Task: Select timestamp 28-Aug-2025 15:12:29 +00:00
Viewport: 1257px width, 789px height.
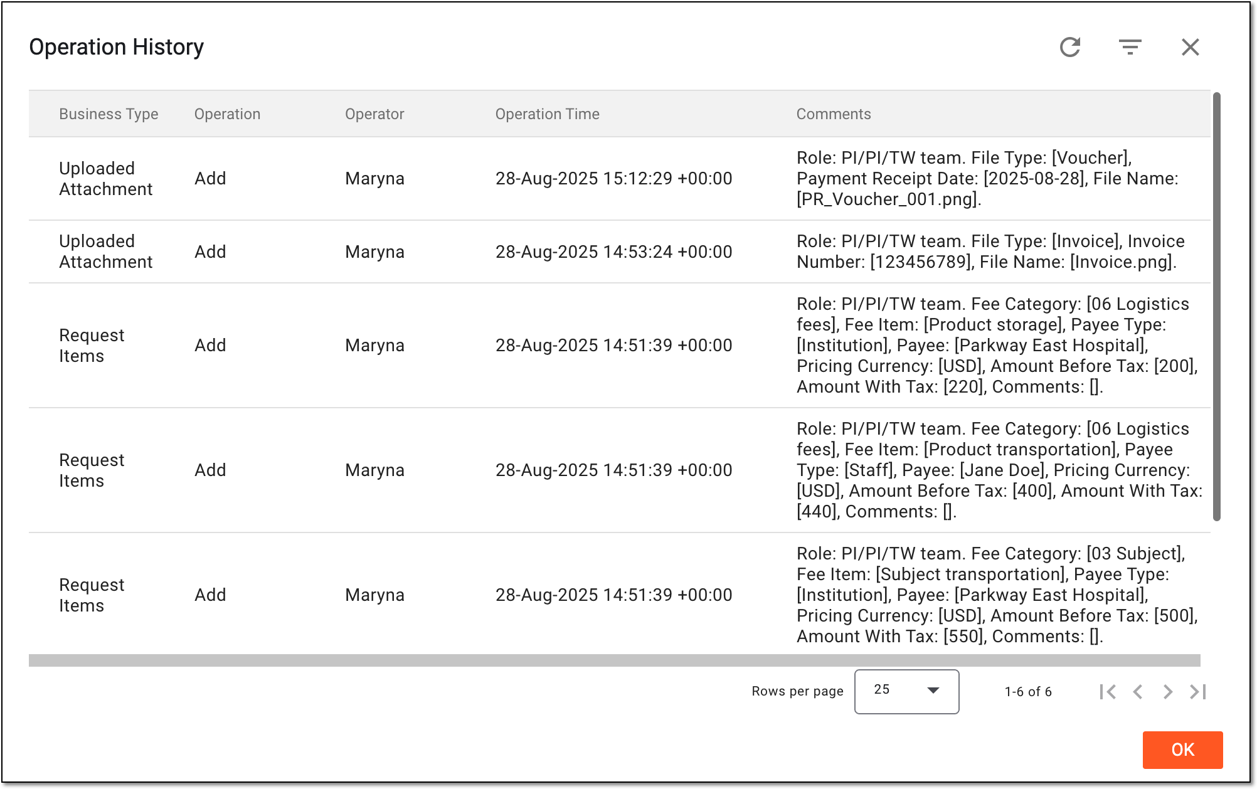Action: pyautogui.click(x=613, y=179)
